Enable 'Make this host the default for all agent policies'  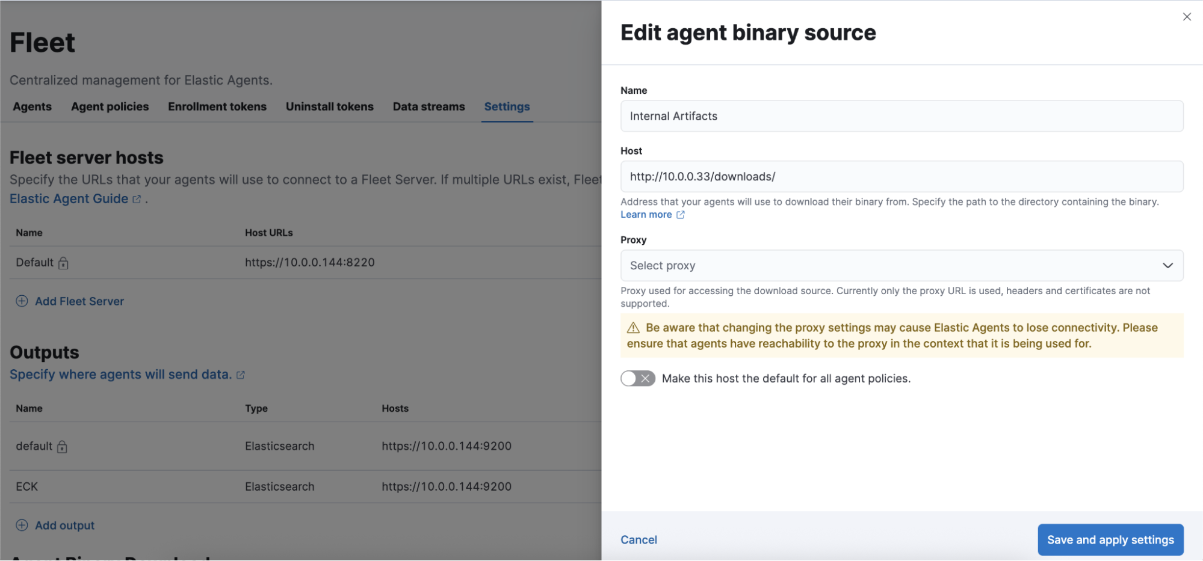[x=637, y=378]
